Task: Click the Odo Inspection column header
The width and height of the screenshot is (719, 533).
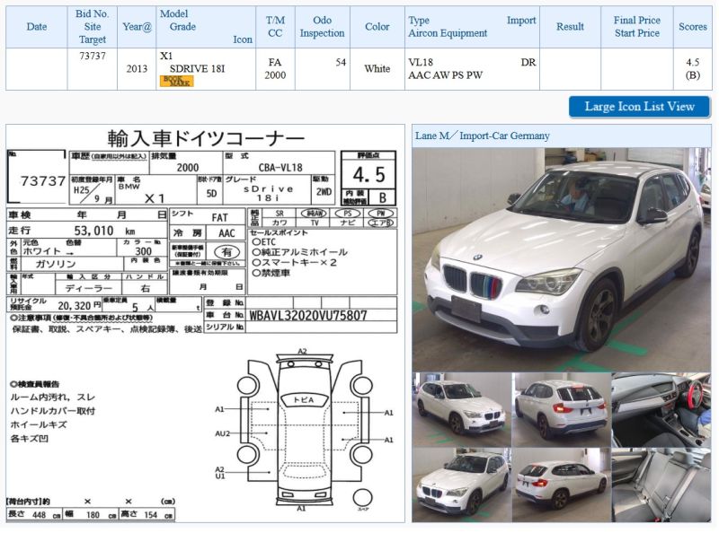Action: pyautogui.click(x=322, y=27)
